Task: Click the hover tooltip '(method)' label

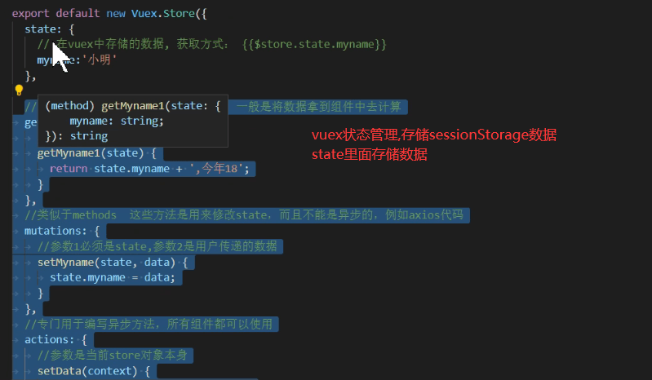Action: point(69,106)
